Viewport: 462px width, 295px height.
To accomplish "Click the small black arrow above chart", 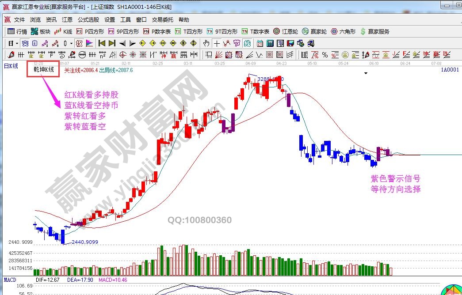I will click(x=366, y=73).
